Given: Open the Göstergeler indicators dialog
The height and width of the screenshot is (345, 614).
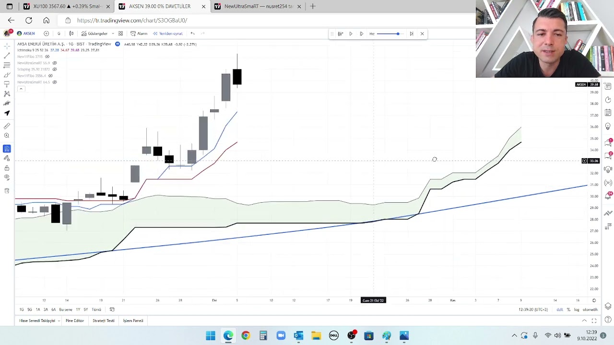Looking at the screenshot, I should click(x=94, y=34).
